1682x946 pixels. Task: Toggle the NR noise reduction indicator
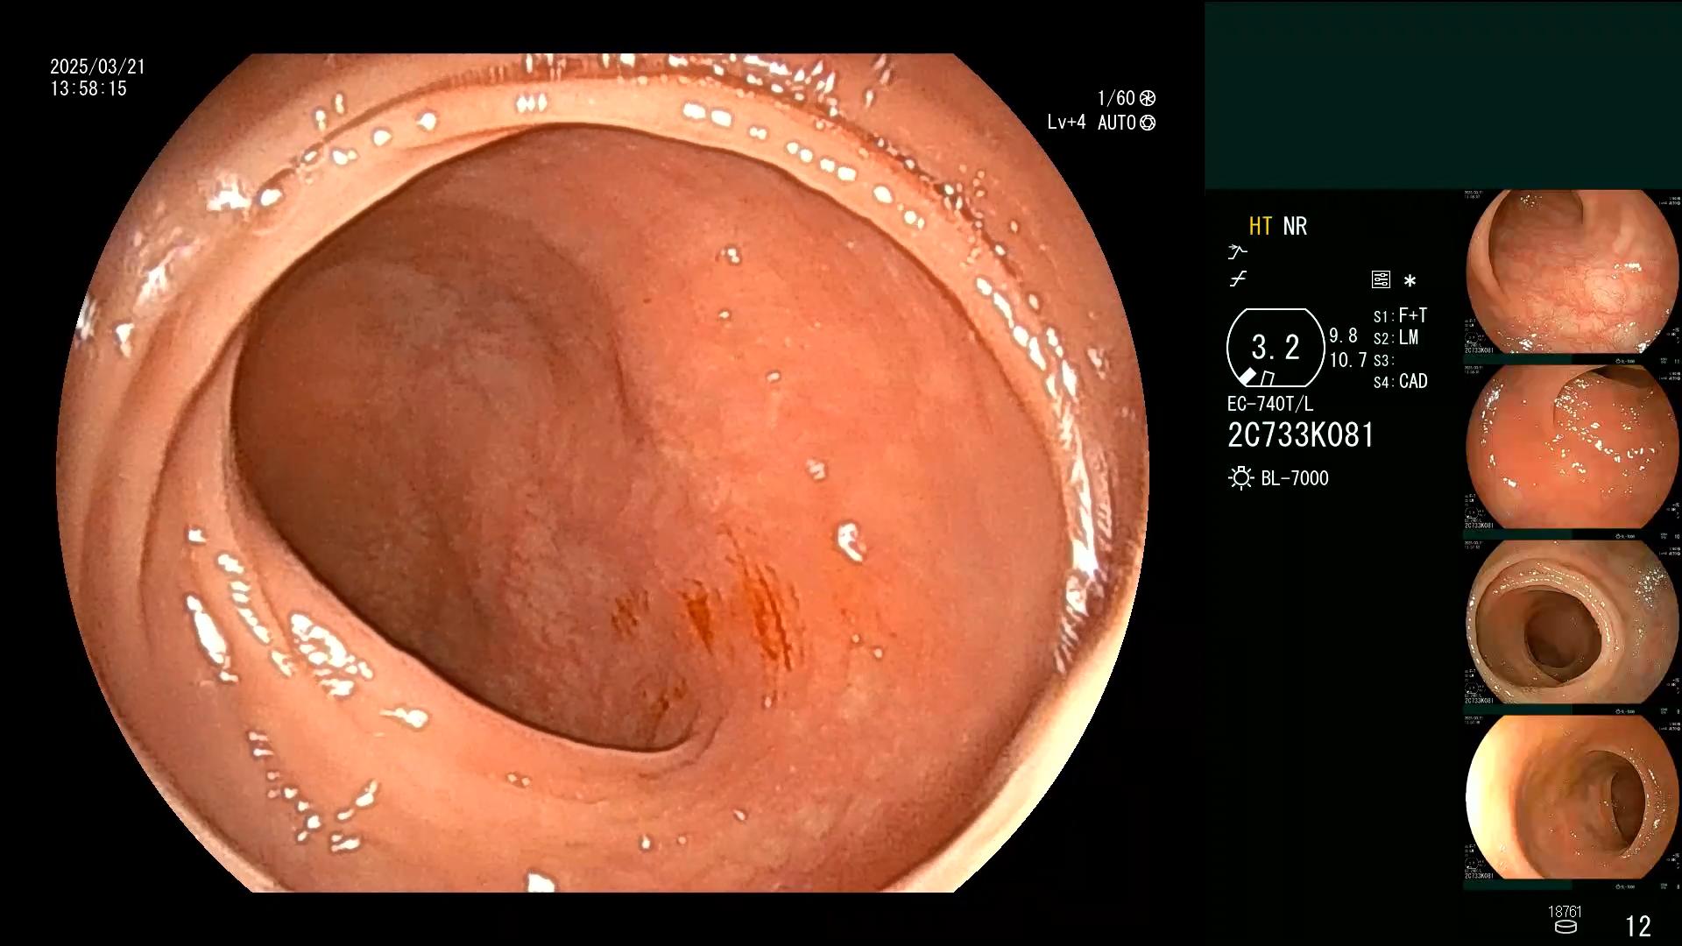(1295, 226)
